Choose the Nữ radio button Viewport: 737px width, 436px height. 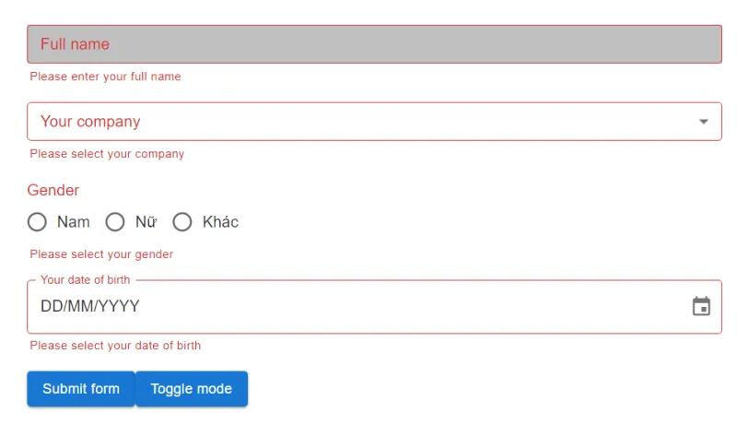[115, 222]
